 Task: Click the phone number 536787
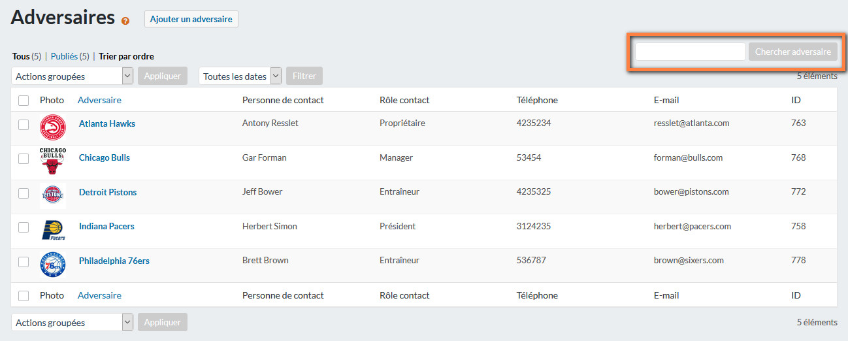[532, 260]
